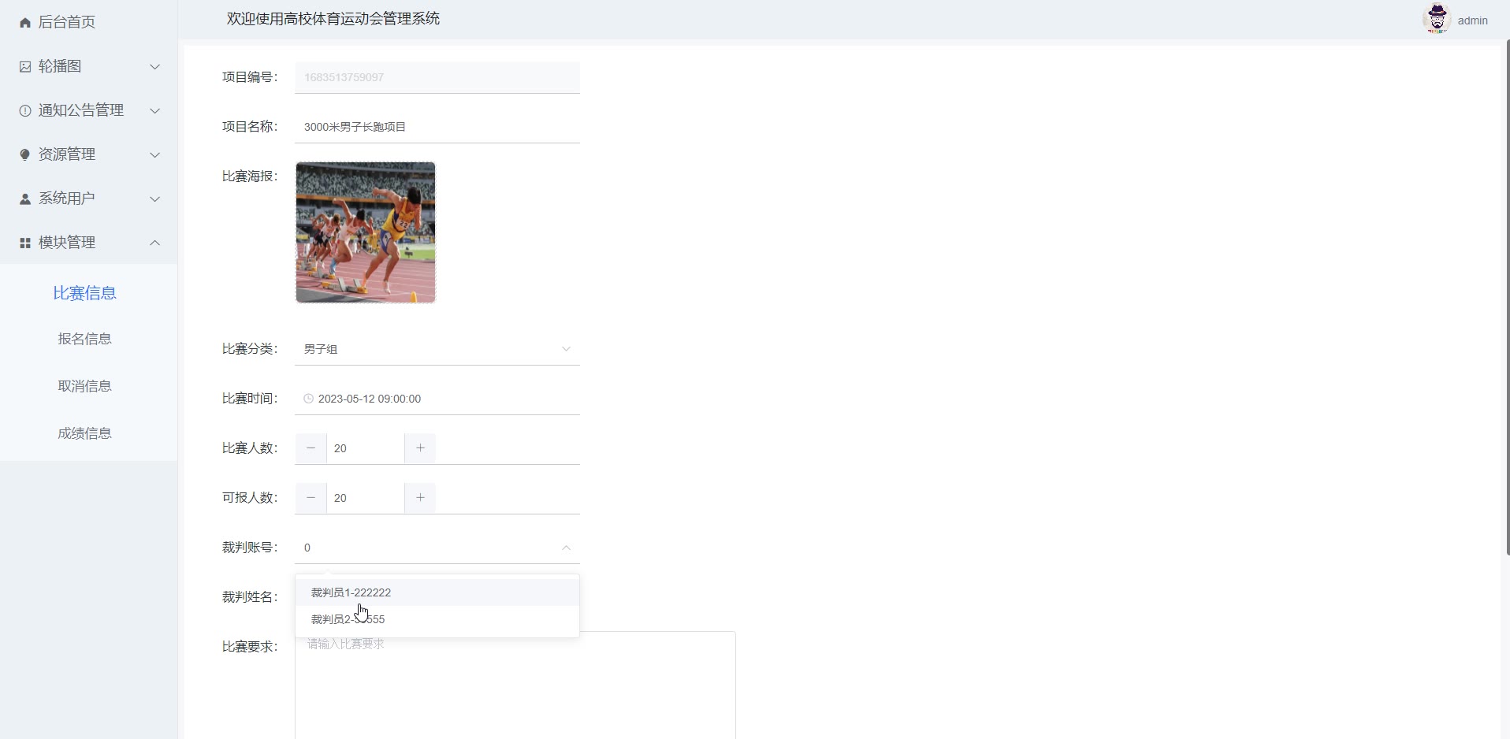The image size is (1510, 739).
Task: Click the grid icon beside 模块管理
Action: point(25,243)
